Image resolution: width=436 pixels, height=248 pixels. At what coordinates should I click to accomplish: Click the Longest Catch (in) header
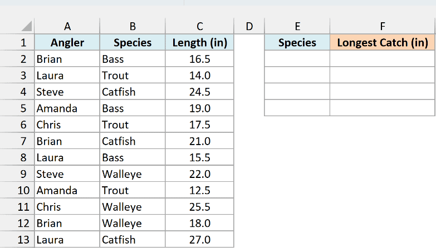[383, 42]
